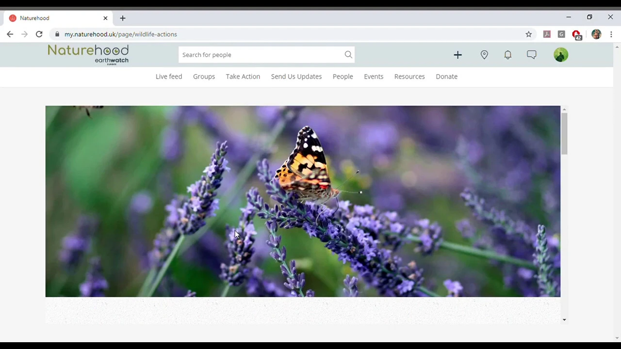Open the People menu item
This screenshot has height=349, width=621.
click(x=343, y=77)
